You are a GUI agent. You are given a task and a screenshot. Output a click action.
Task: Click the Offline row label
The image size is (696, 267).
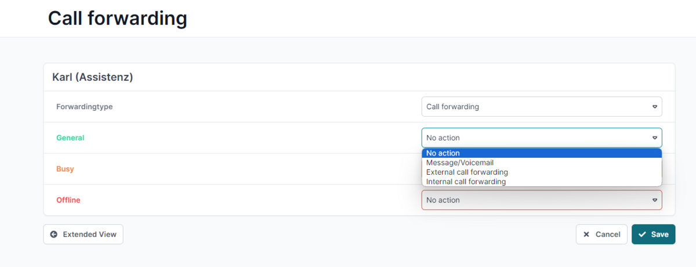(x=68, y=200)
